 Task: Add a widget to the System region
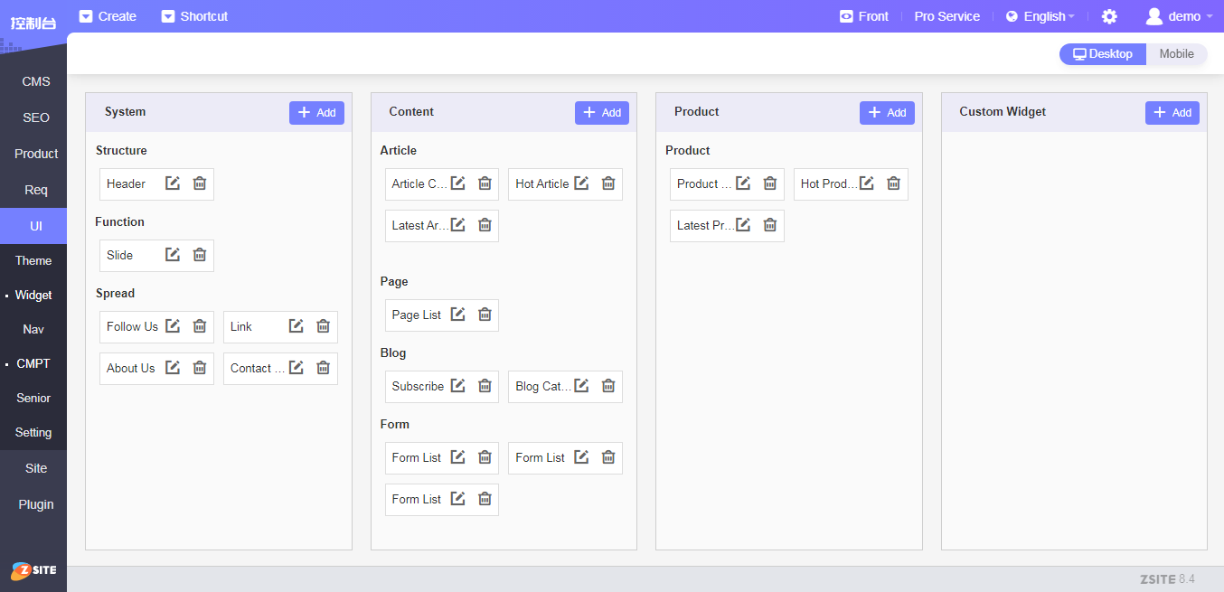(x=316, y=113)
